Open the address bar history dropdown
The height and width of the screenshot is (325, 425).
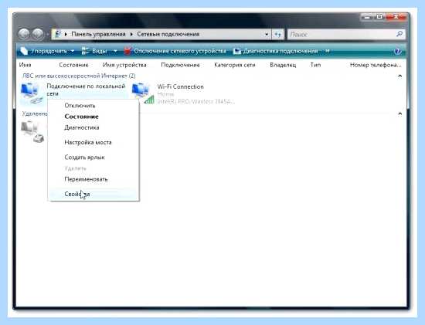(x=267, y=35)
